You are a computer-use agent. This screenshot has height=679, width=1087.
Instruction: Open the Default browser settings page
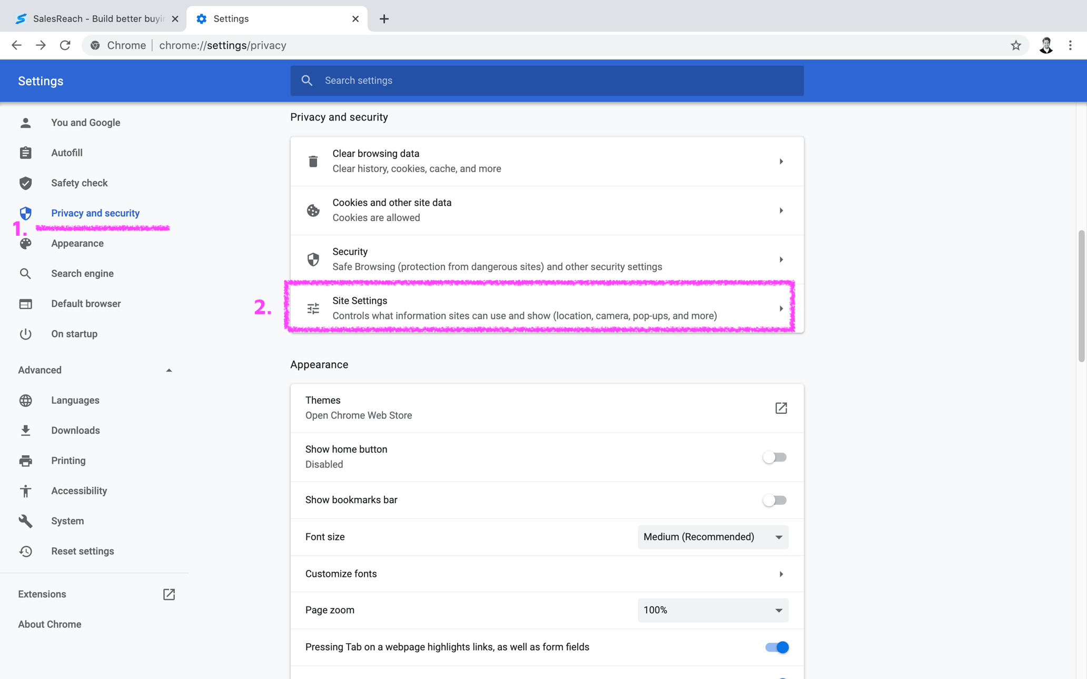coord(86,304)
